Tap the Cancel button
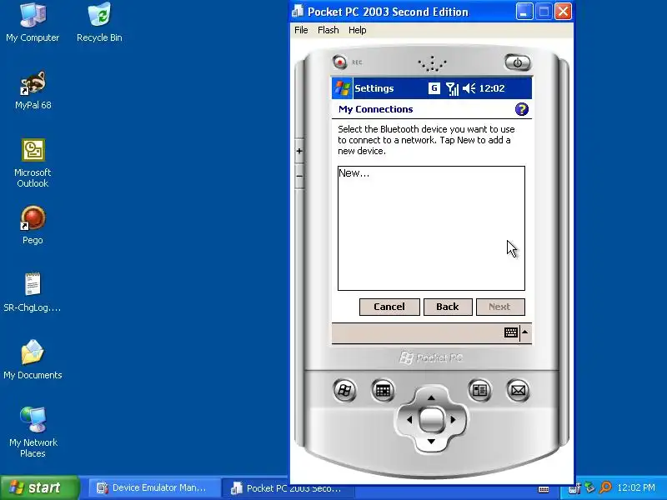667x500 pixels. click(389, 307)
